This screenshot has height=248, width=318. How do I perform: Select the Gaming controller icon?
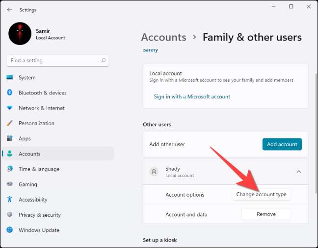[9, 184]
